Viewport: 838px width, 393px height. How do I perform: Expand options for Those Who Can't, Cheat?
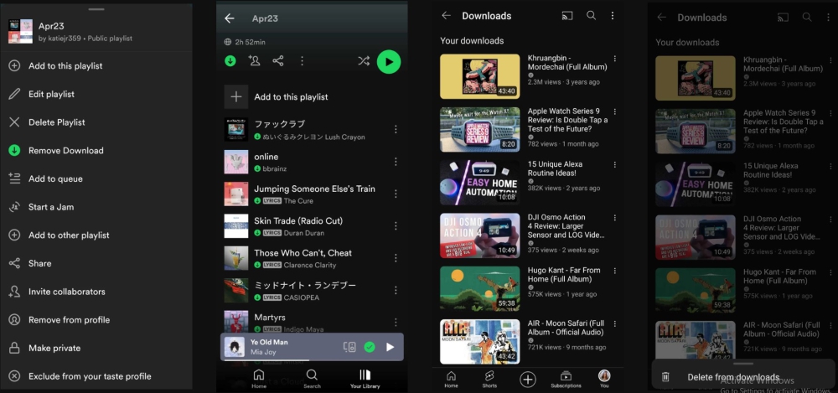[396, 258]
